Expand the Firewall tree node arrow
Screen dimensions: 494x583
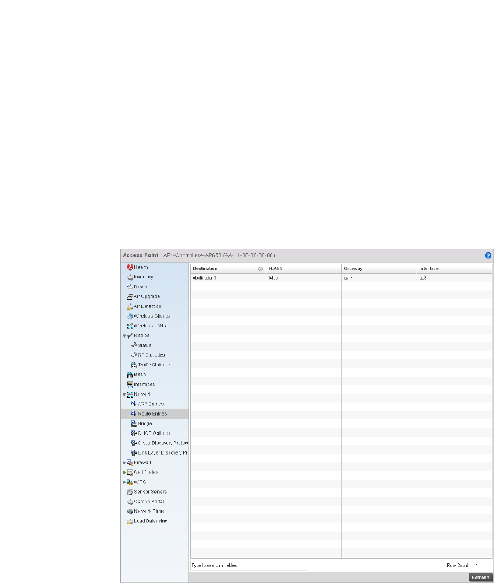coord(125,463)
